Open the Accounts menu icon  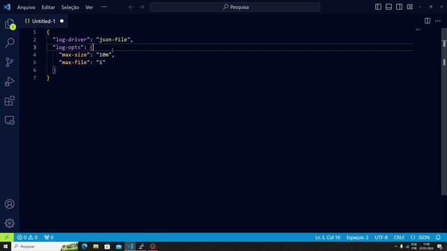(10, 204)
